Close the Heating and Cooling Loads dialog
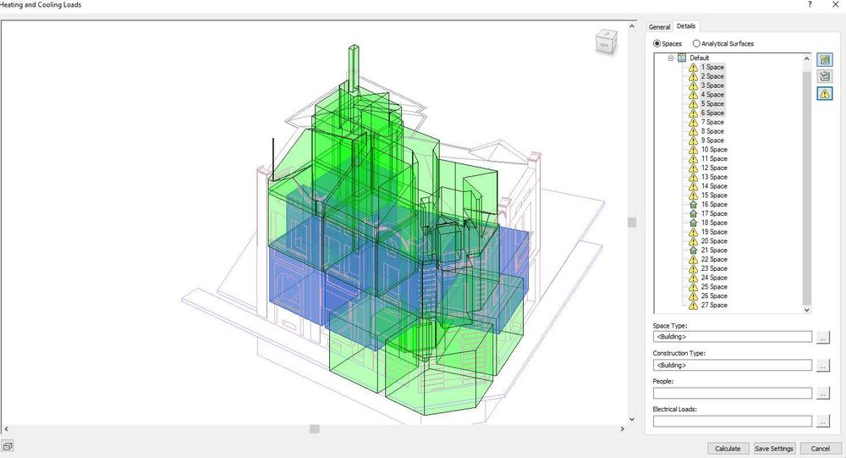The height and width of the screenshot is (458, 846). click(835, 5)
